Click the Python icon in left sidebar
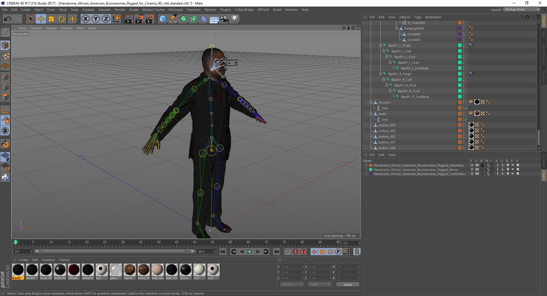This screenshot has width=547, height=296. (5, 178)
